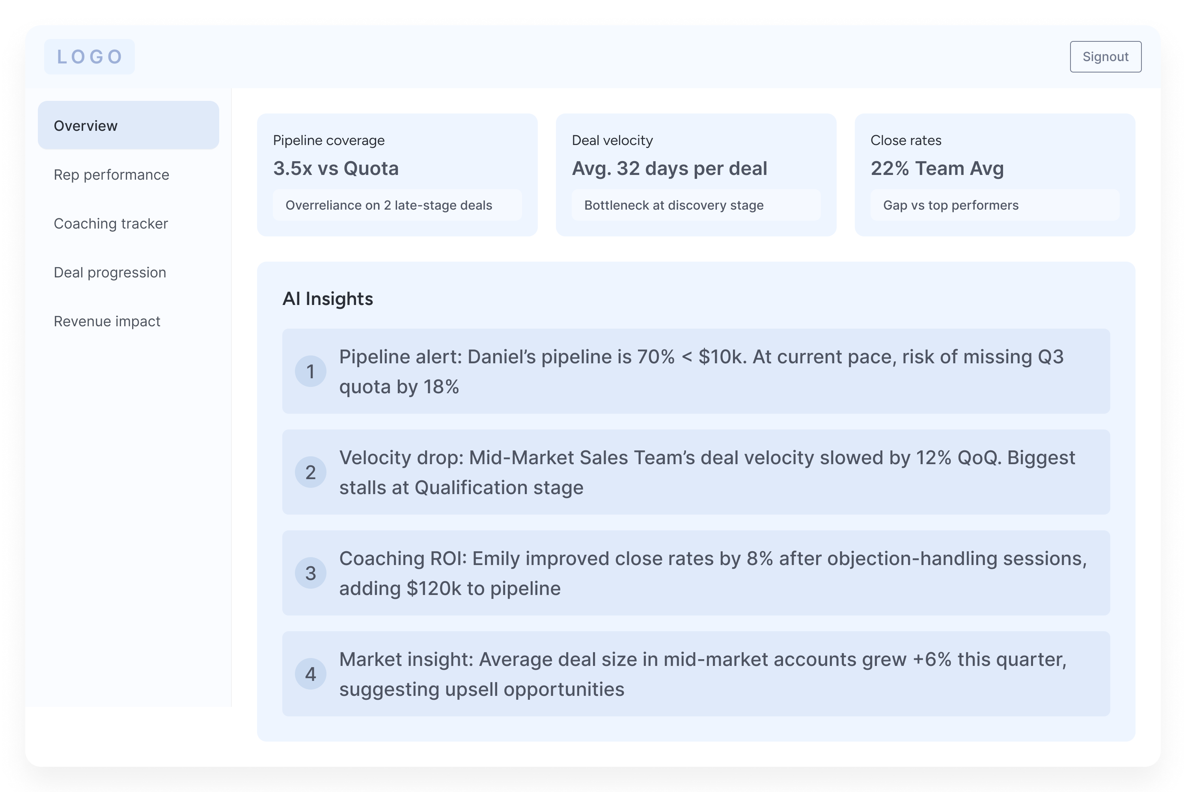Navigate to Deal progression
The width and height of the screenshot is (1186, 792).
point(110,273)
